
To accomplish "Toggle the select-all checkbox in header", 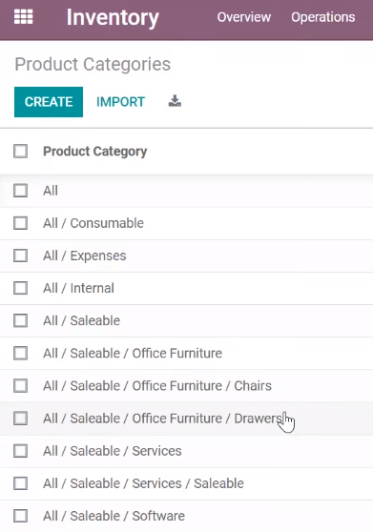I will pyautogui.click(x=20, y=151).
